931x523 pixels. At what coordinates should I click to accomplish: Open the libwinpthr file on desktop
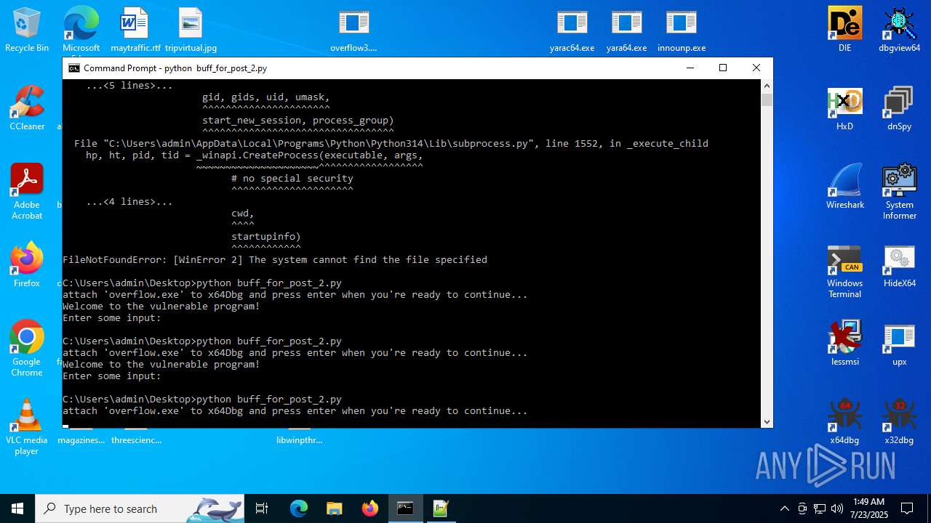299,439
